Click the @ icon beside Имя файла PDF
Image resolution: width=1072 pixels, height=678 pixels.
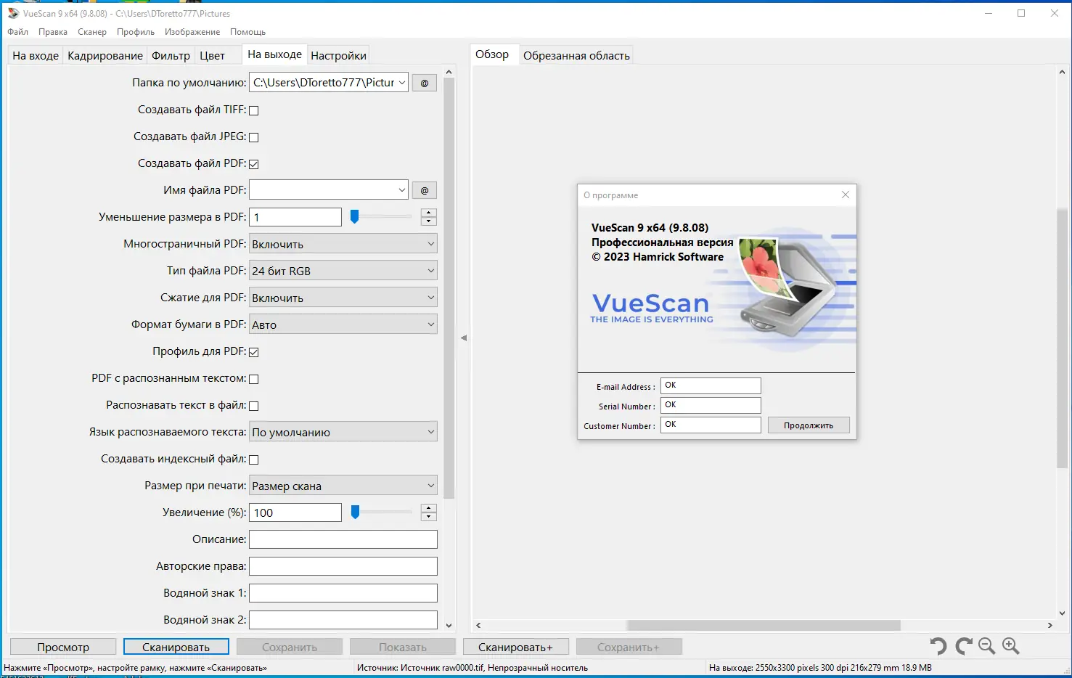(424, 189)
